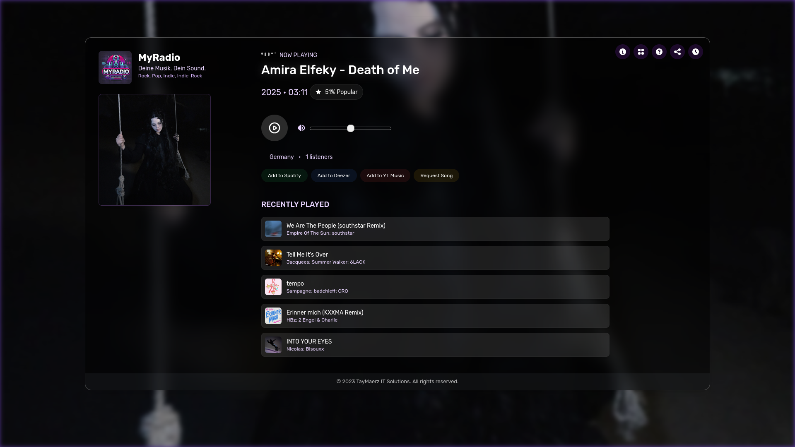Open the share icon
Viewport: 795px width, 447px height.
pyautogui.click(x=677, y=52)
